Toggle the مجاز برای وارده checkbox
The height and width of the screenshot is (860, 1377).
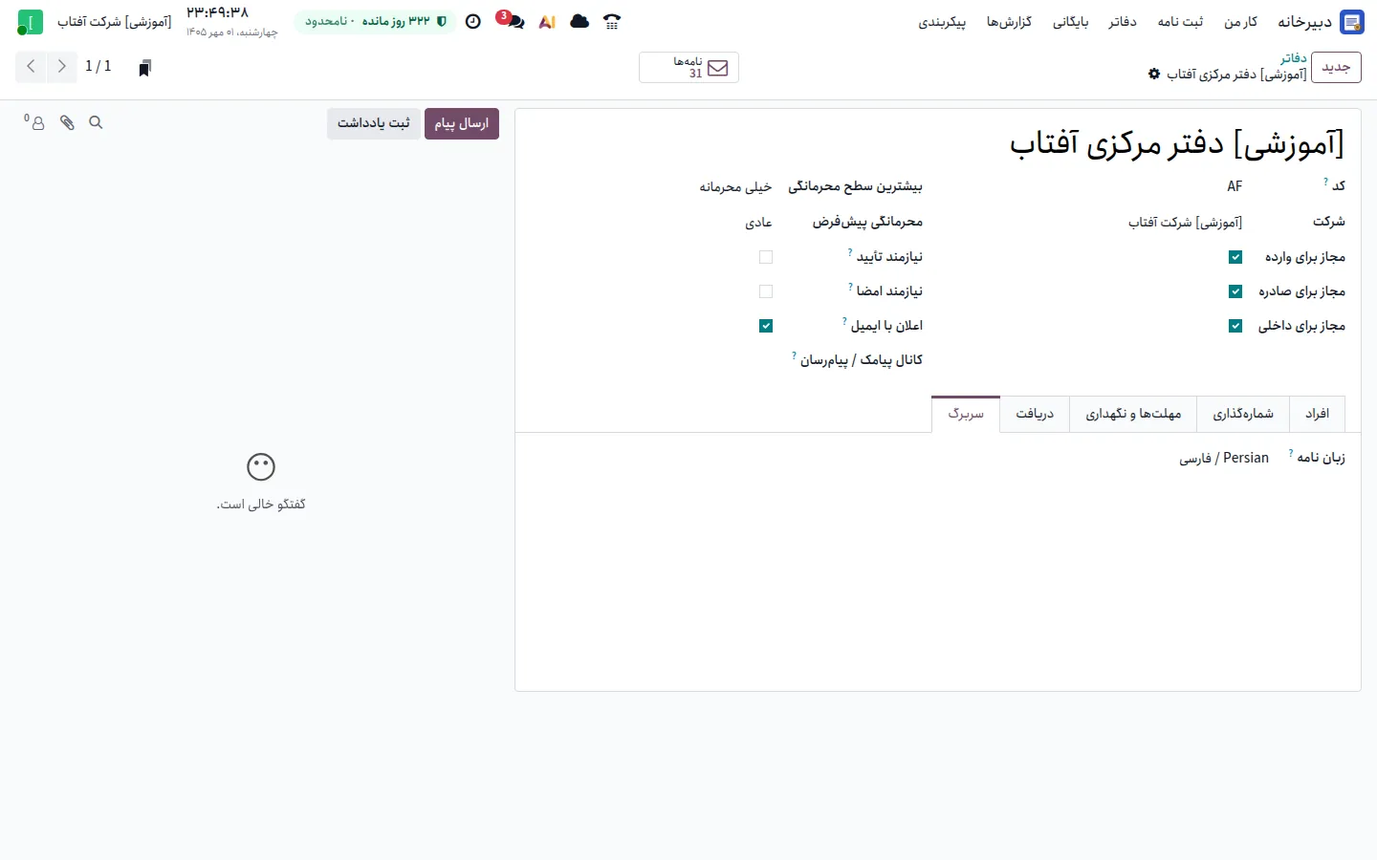click(x=1235, y=257)
